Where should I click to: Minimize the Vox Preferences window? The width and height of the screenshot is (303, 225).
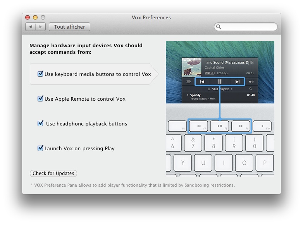tap(35, 17)
